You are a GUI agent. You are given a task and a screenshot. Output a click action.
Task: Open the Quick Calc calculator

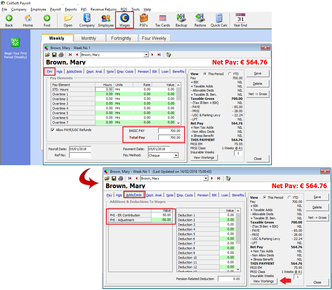click(219, 18)
